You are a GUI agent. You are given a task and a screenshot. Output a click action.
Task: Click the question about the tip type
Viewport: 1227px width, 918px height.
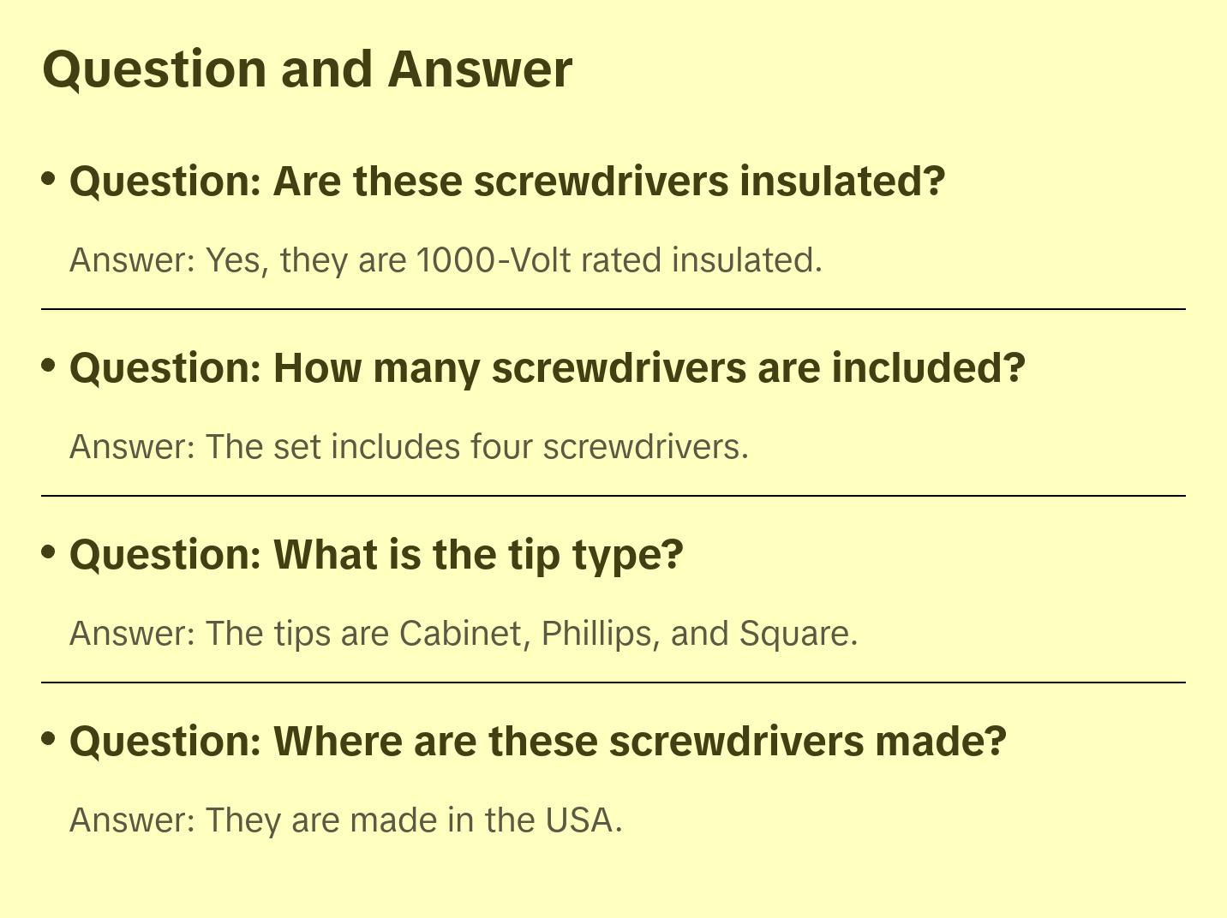tap(376, 555)
